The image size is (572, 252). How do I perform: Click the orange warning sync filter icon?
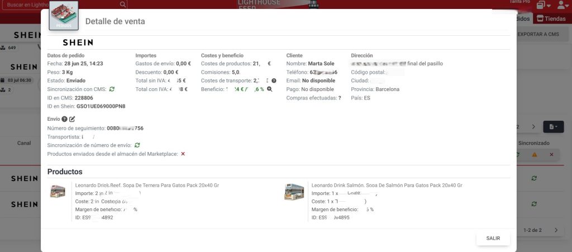[535, 155]
